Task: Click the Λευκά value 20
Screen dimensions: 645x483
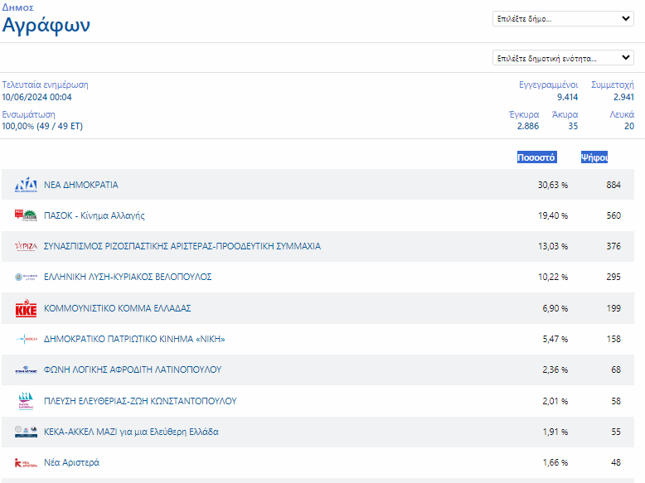Action: point(629,126)
